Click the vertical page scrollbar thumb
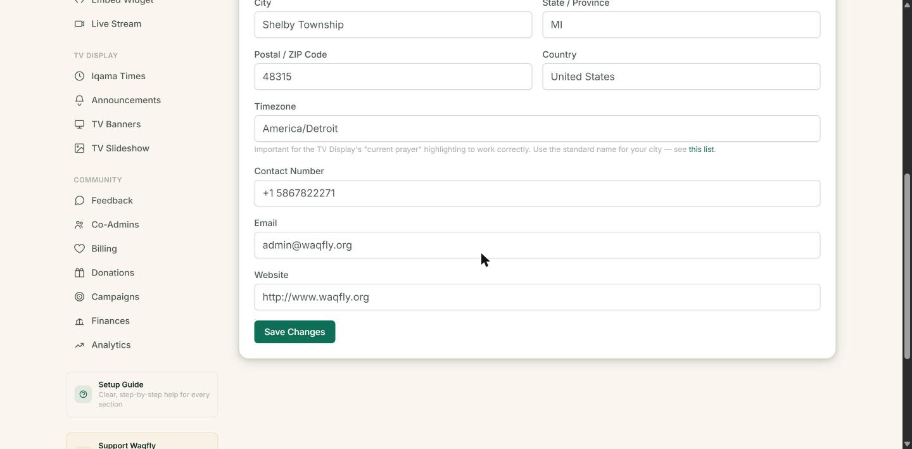This screenshot has height=449, width=912. (x=907, y=266)
